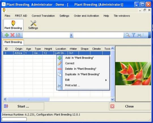Image resolution: width=153 pixels, height=123 pixels.
Task: Select the Plant Breeding tab
Action: coord(13,42)
